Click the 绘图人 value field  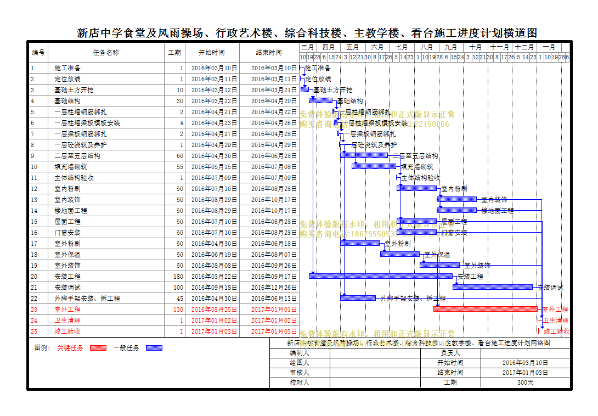click(x=375, y=363)
